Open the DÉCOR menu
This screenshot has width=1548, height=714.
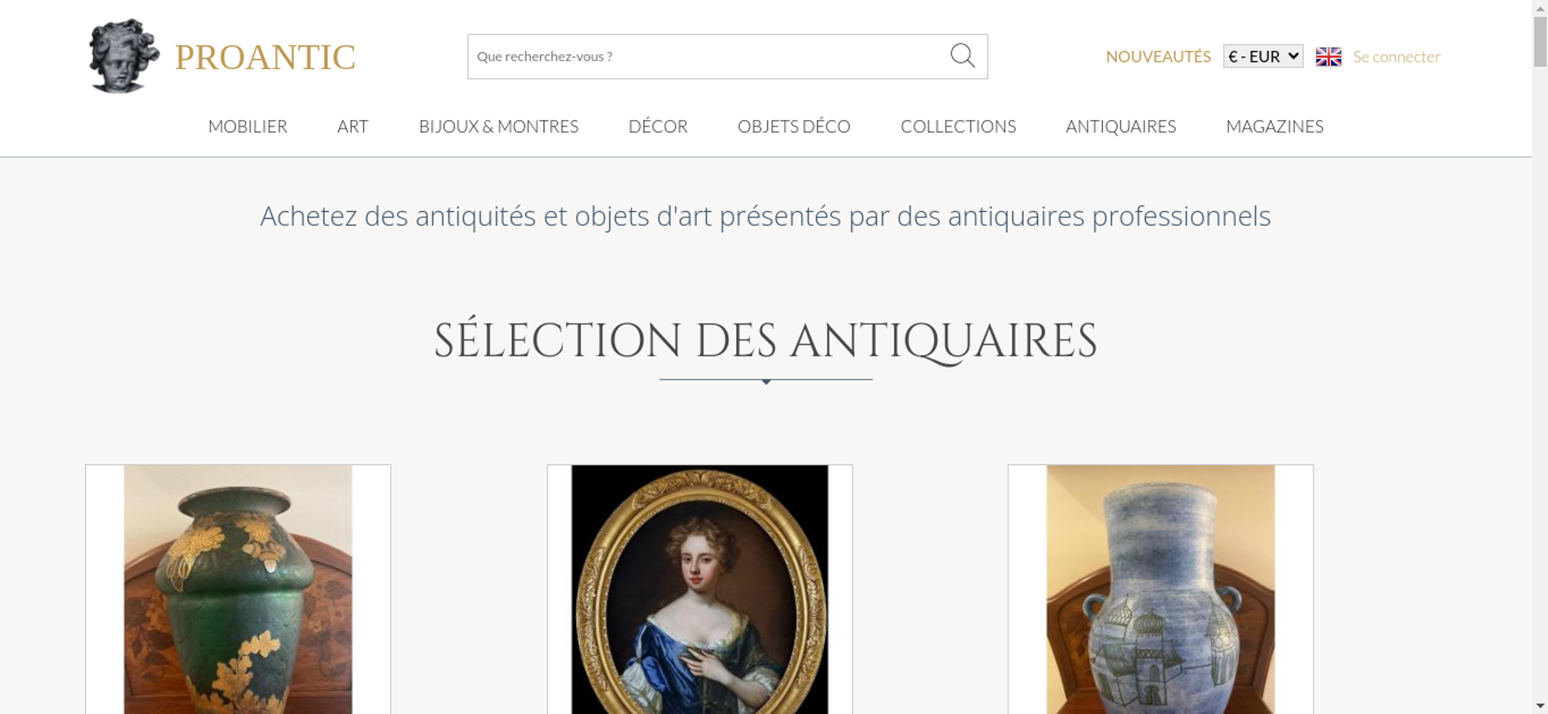pyautogui.click(x=658, y=126)
